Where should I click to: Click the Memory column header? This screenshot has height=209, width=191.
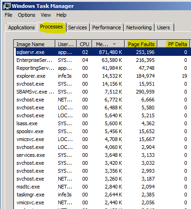pos(108,44)
